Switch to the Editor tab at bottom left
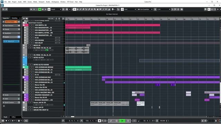The width and height of the screenshot is (221, 124). point(13,117)
